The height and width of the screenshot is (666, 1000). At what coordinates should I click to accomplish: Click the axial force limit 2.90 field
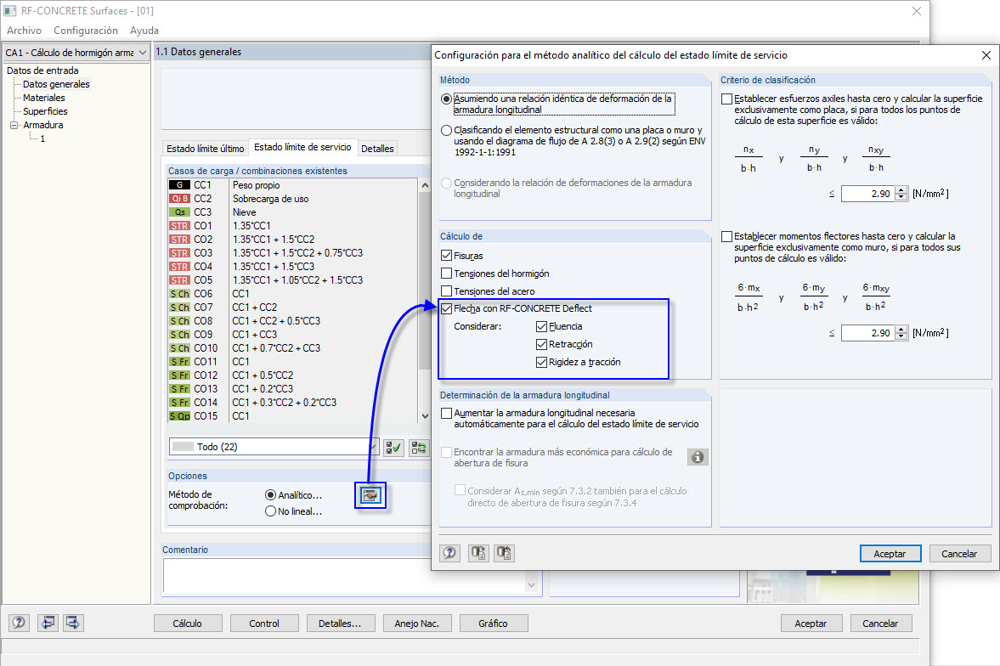pyautogui.click(x=868, y=194)
